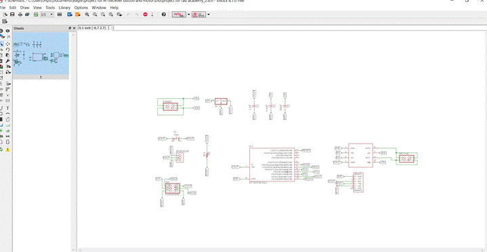
Task: Click the Zoom select icon
Action: pyautogui.click(x=119, y=14)
